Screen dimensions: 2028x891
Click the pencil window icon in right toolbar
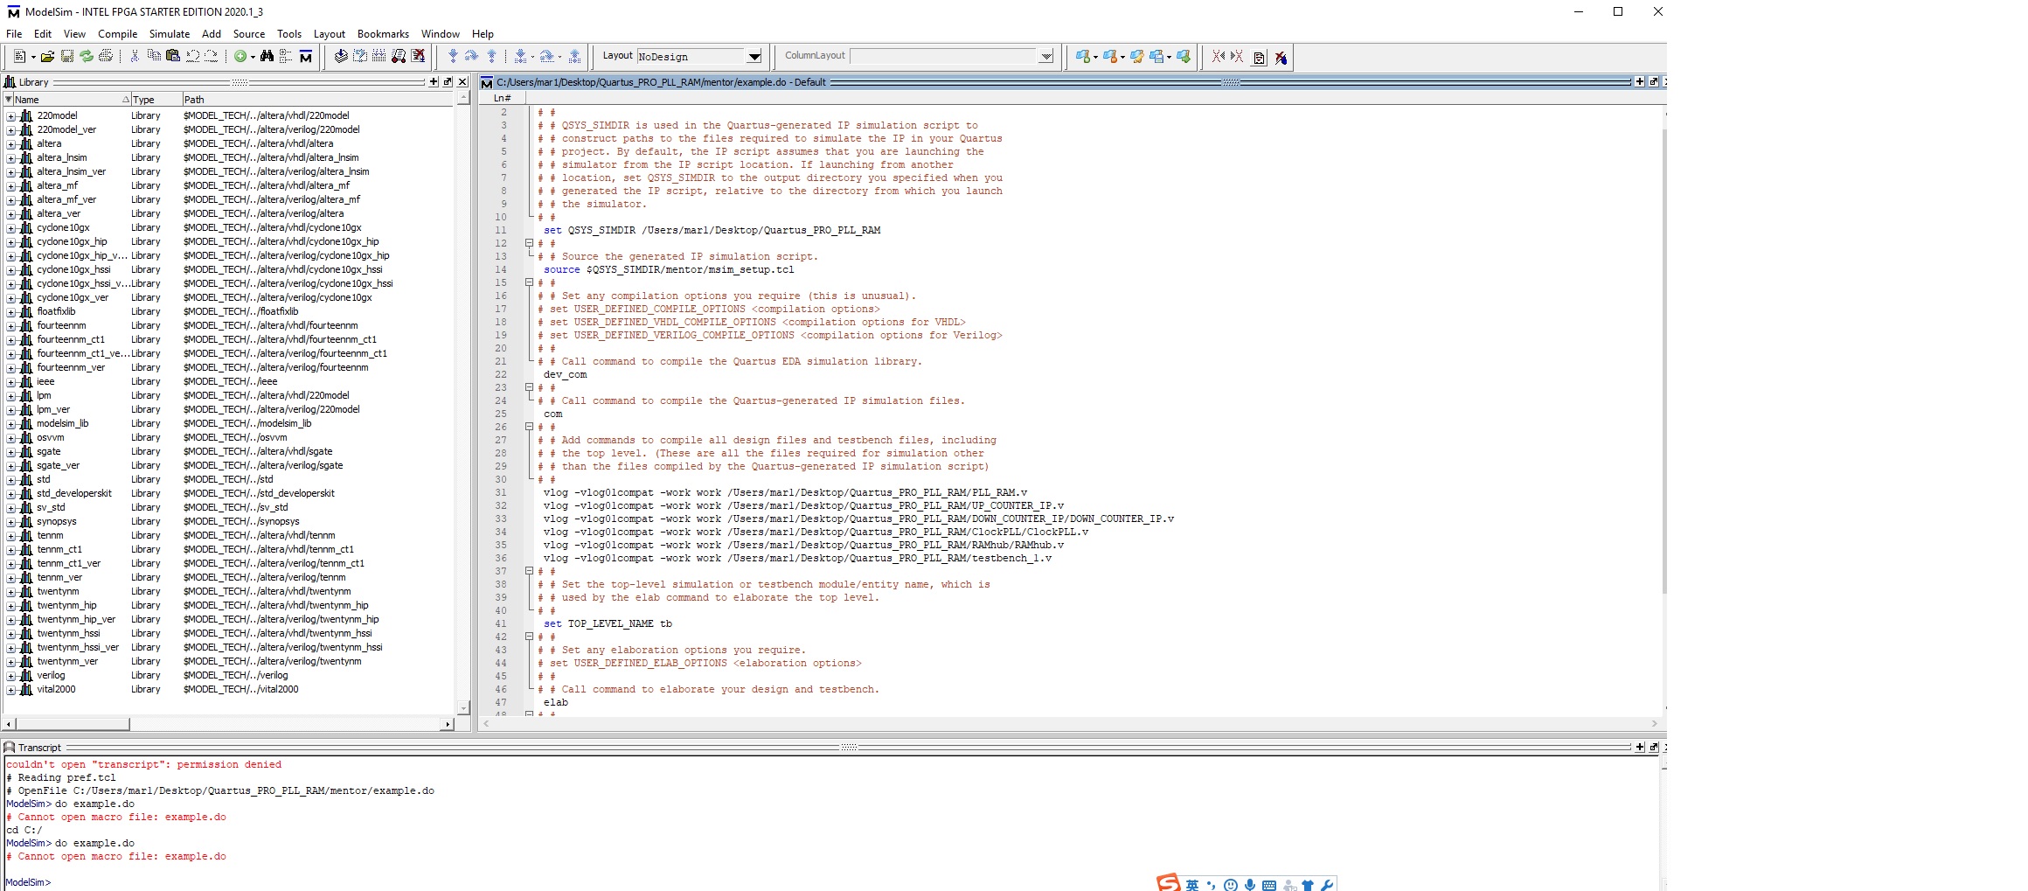pos(1136,57)
